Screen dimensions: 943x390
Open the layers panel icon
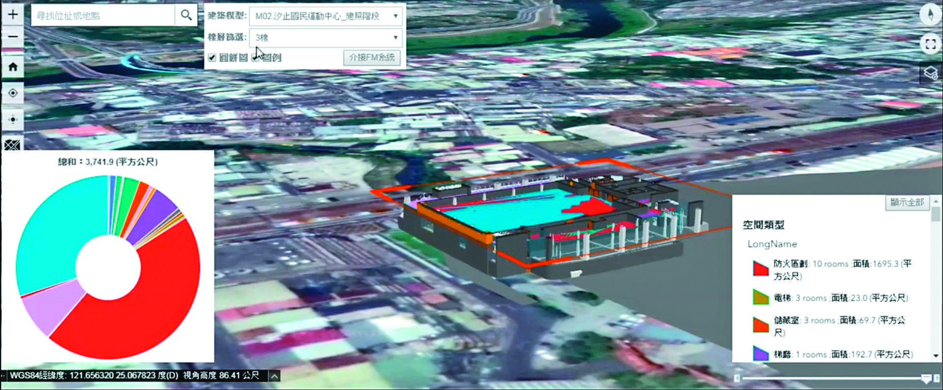(x=930, y=73)
